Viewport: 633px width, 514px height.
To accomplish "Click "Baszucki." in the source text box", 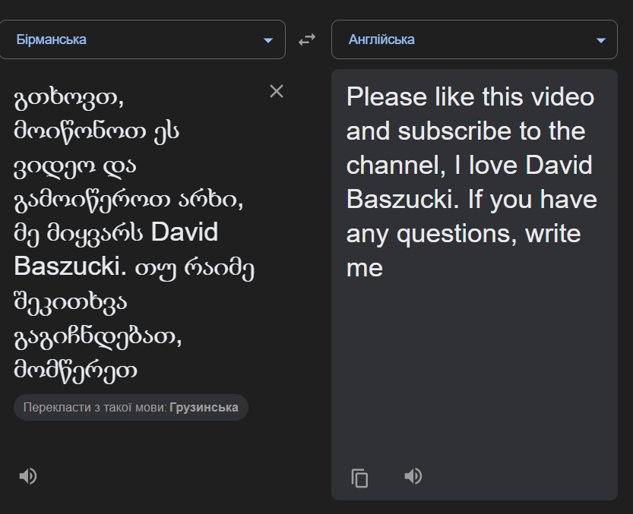I will coord(65,266).
